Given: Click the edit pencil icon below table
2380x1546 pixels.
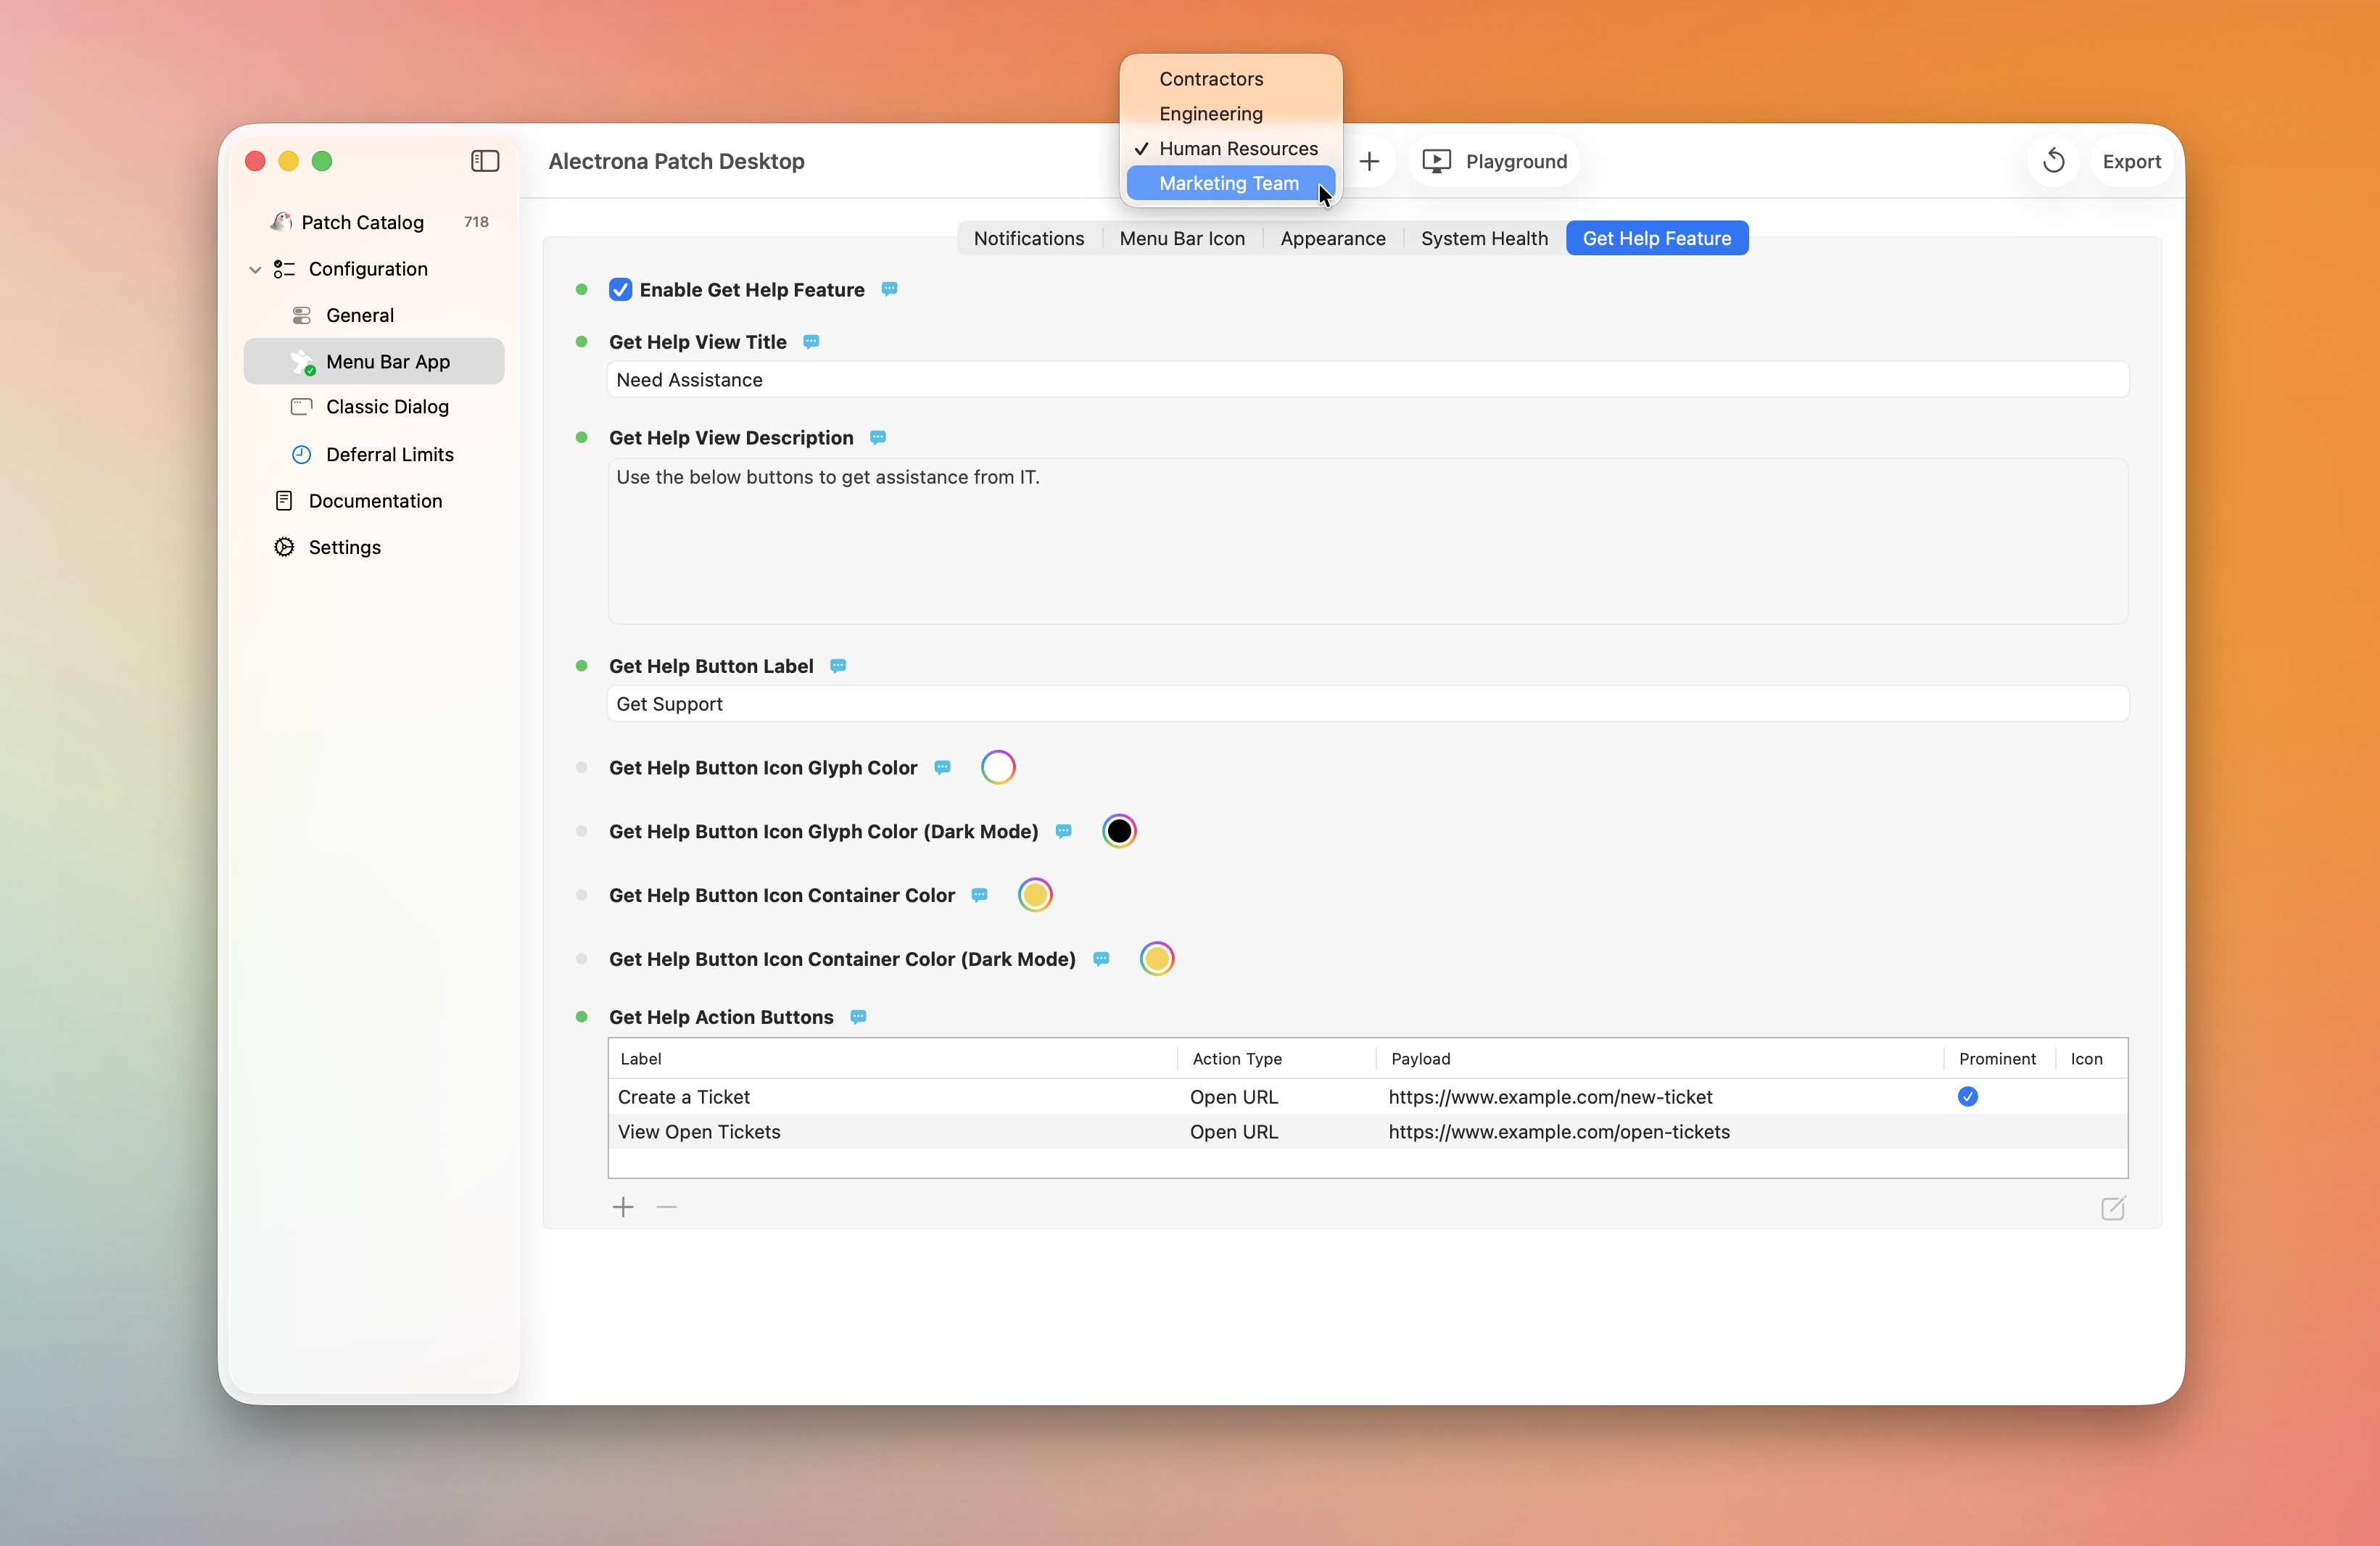Looking at the screenshot, I should point(2113,1208).
